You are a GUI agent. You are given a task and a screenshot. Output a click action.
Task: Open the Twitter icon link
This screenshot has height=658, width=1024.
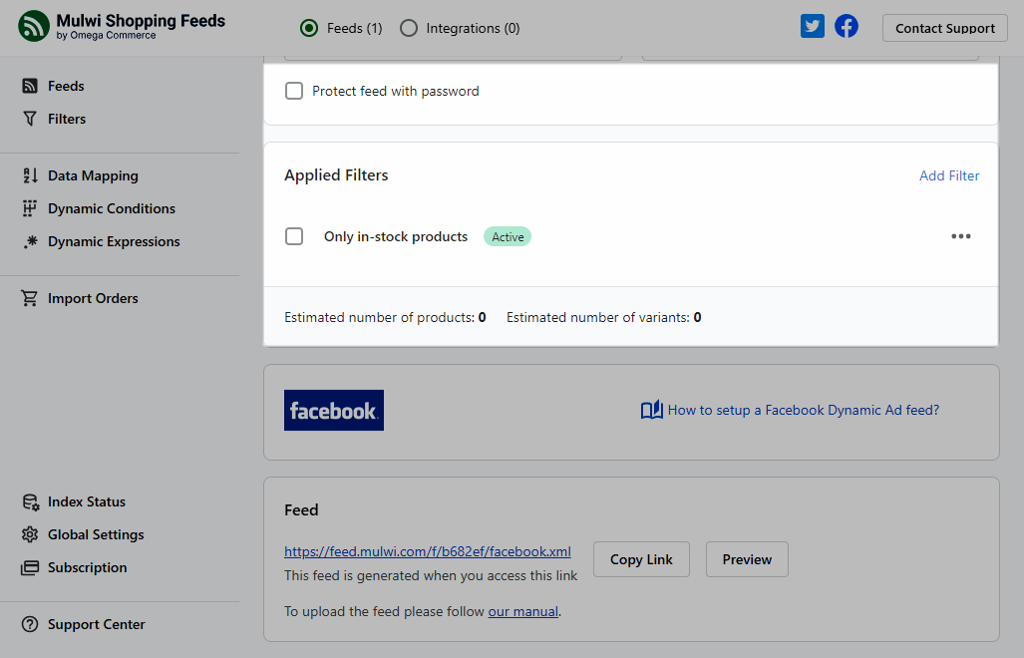coord(813,27)
